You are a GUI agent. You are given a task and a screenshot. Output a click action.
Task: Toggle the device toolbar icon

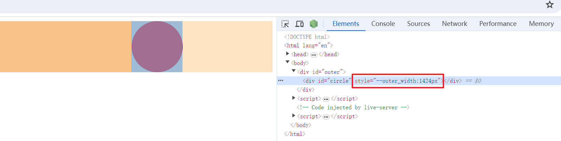299,24
